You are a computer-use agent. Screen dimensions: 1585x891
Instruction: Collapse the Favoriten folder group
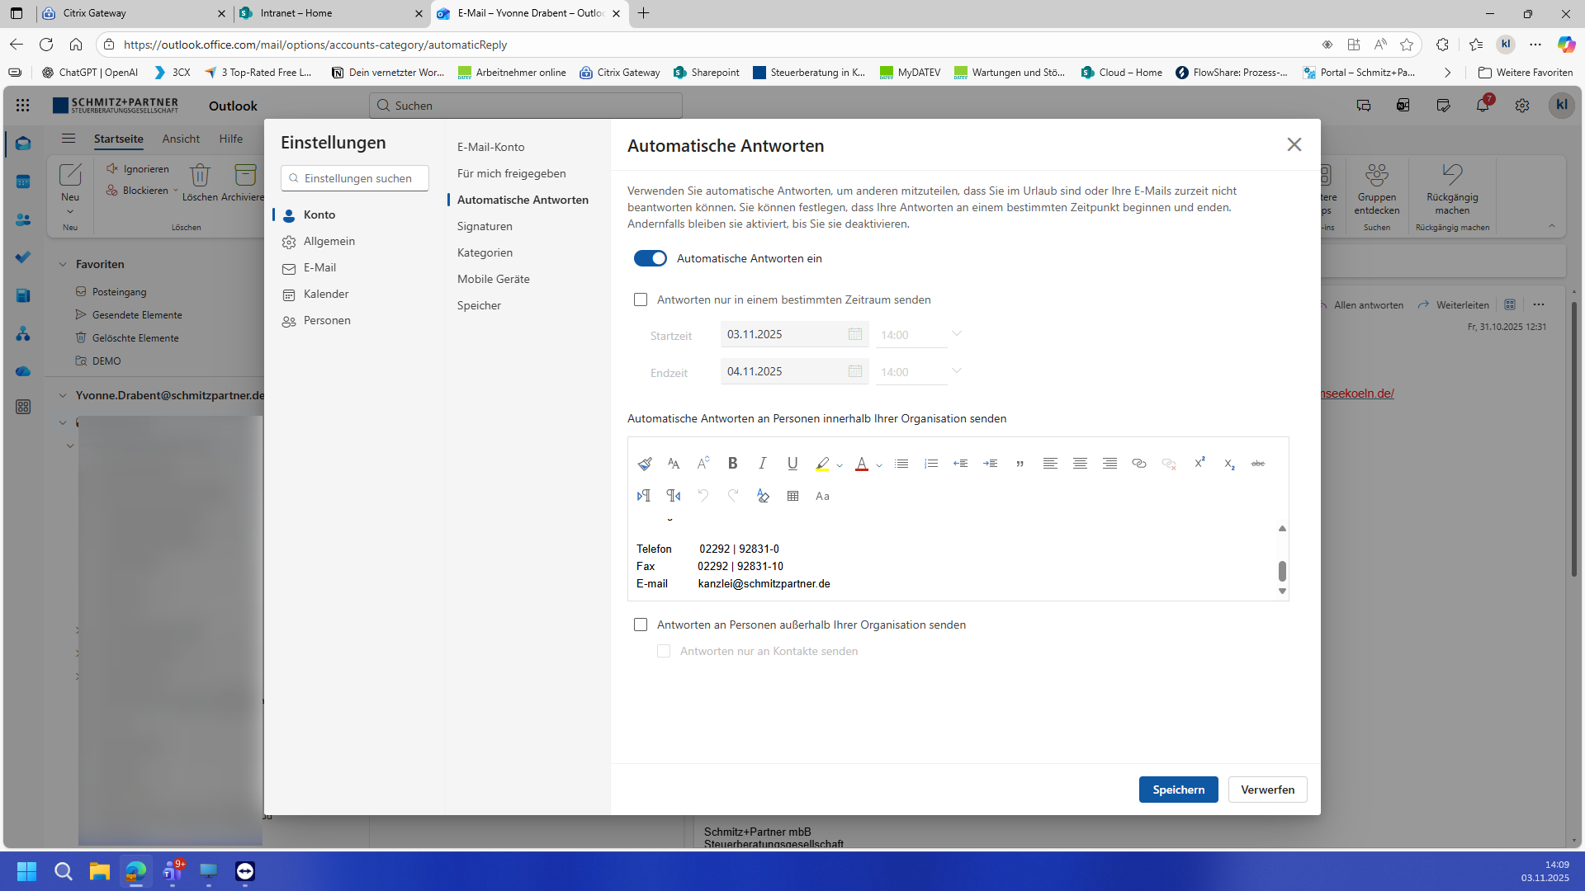[x=63, y=264]
